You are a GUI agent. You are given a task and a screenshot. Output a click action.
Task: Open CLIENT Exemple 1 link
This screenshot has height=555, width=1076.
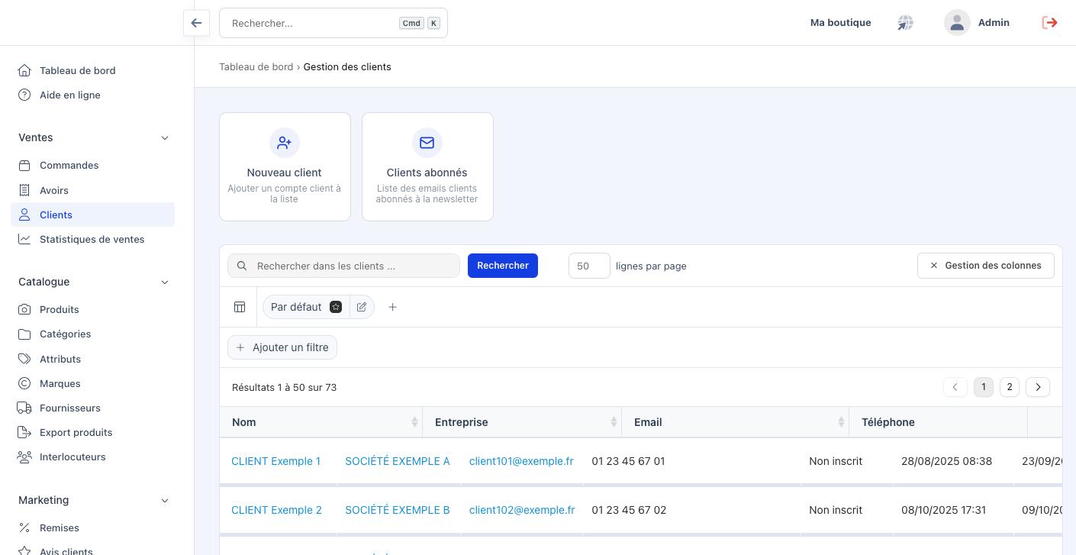point(276,461)
